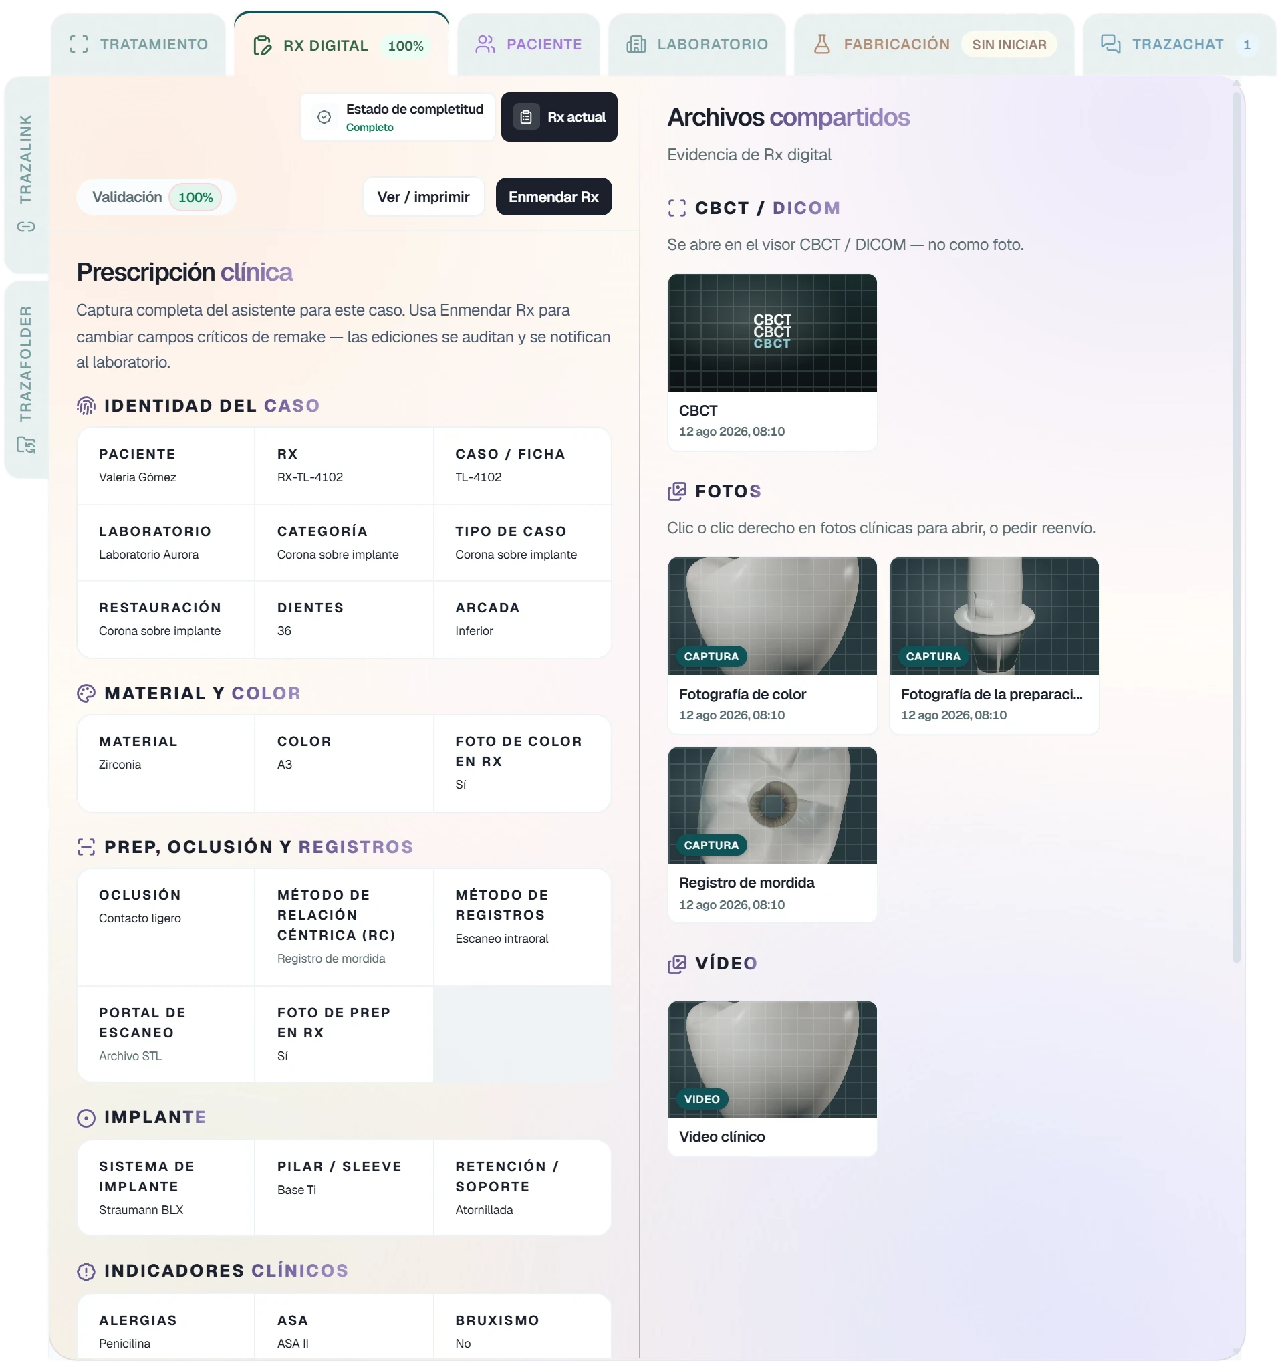1278x1369 pixels.
Task: Select the Rx Digital tab
Action: tap(342, 45)
